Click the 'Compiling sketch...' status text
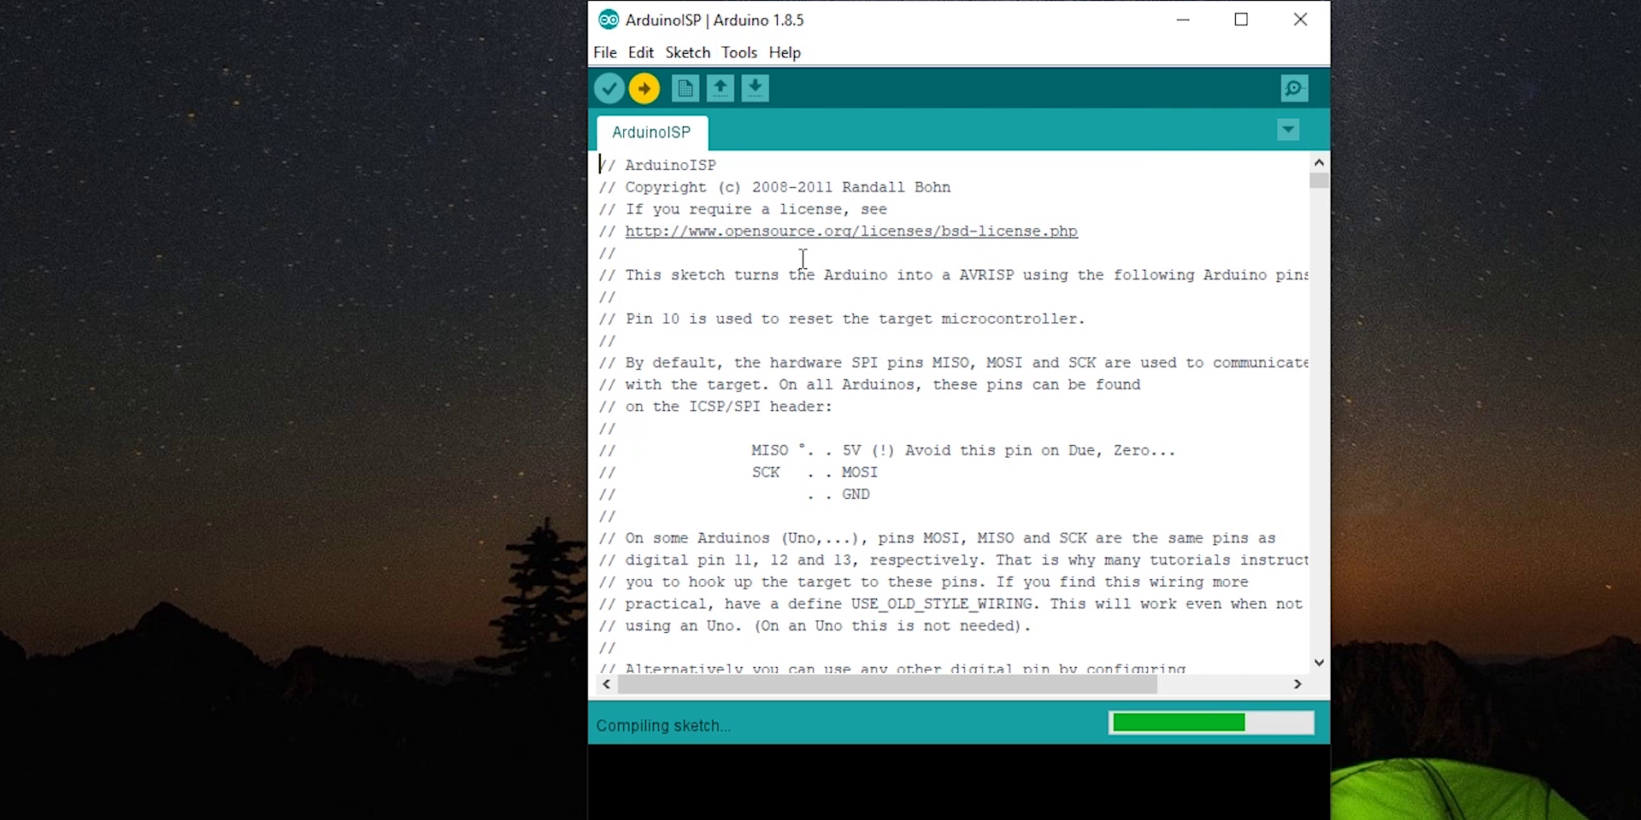 pos(662,725)
